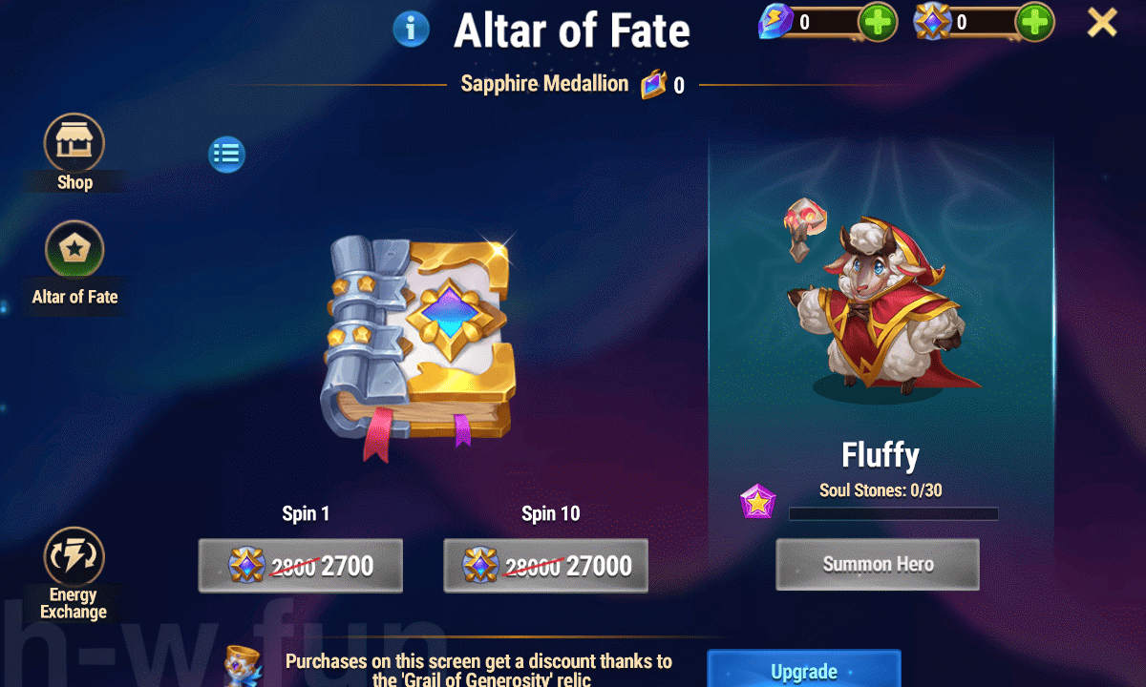The height and width of the screenshot is (687, 1146).
Task: Click the Summon Hero button
Action: 878,564
